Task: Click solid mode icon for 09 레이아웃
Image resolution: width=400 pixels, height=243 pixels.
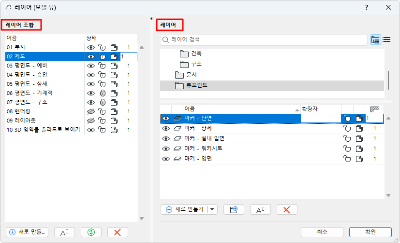Action: pyautogui.click(x=114, y=121)
